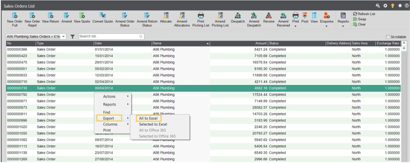Open Amend Despatch
The image size is (410, 163).
[254, 20]
